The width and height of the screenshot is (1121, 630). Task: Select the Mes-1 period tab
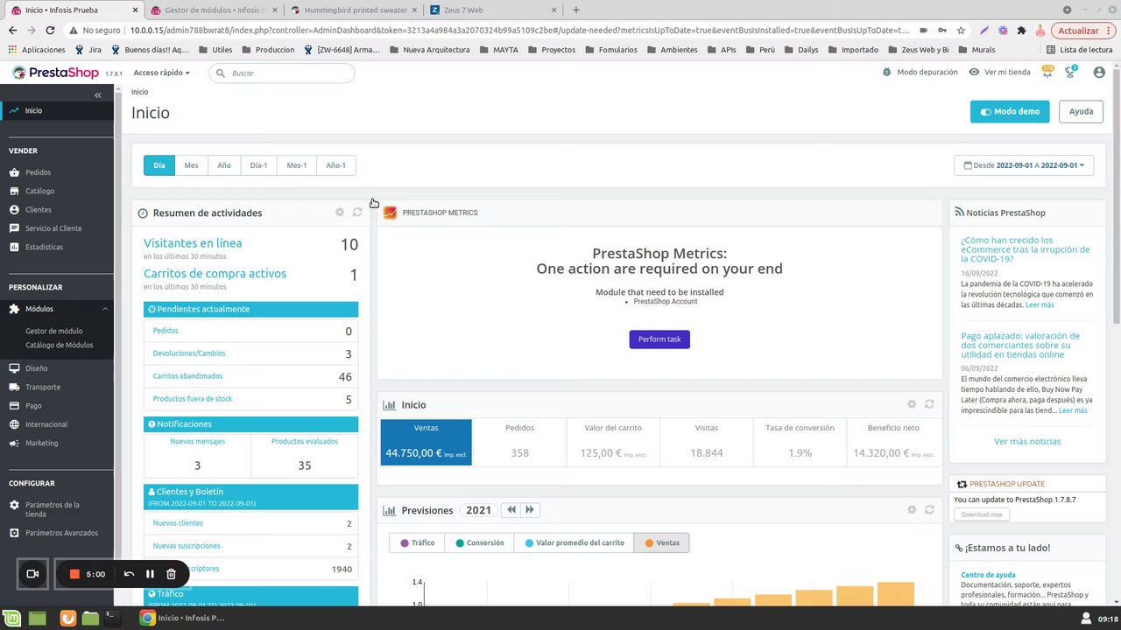point(297,165)
